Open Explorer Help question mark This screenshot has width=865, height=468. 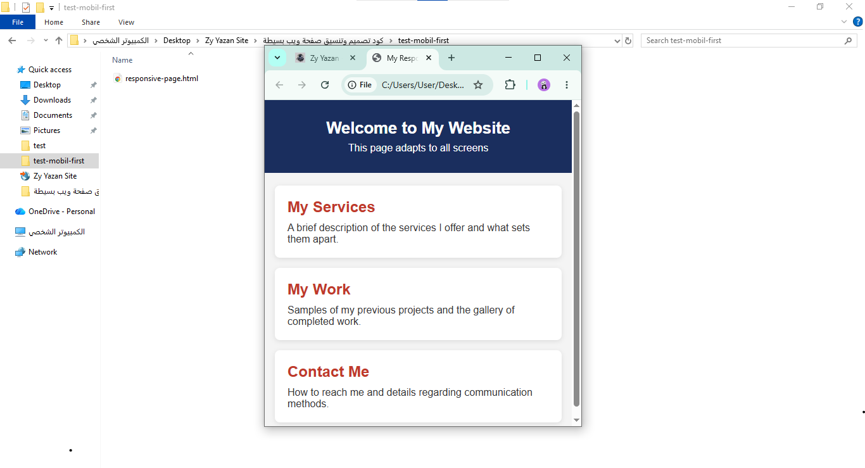[858, 22]
